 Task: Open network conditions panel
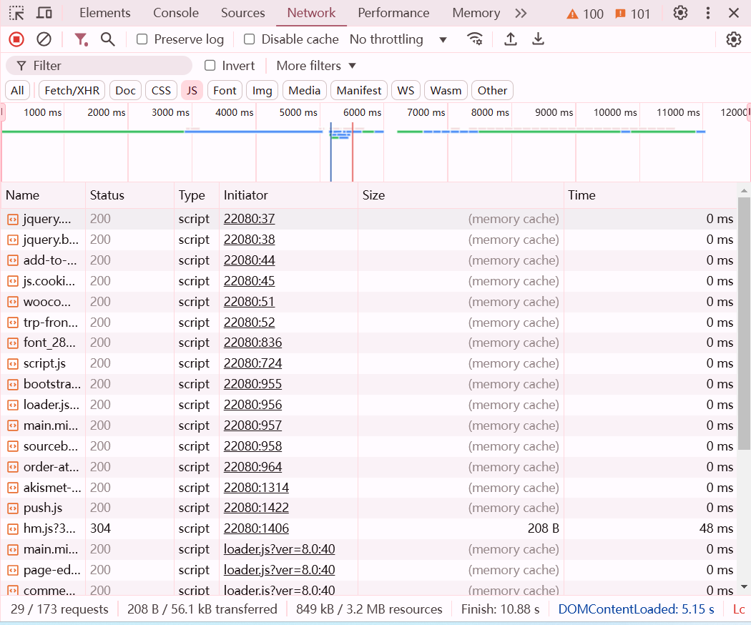pyautogui.click(x=475, y=39)
